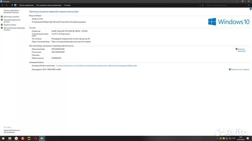Screen dimensions: 252x141
Task: Click the System window taskbar button
Action: click(x=42, y=139)
